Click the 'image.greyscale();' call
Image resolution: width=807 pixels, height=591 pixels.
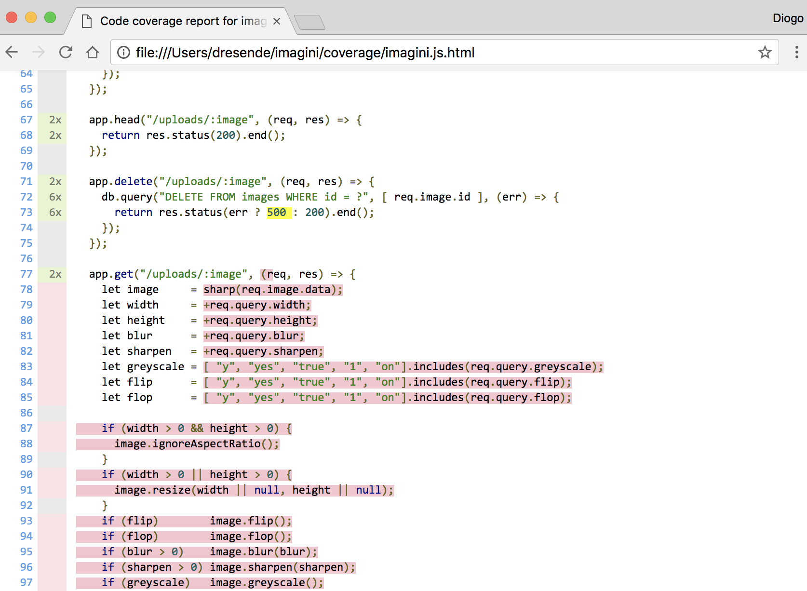pos(267,583)
